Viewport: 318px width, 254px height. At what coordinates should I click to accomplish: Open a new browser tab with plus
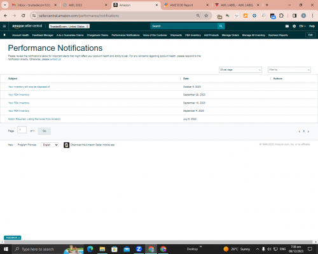pyautogui.click(x=267, y=5)
